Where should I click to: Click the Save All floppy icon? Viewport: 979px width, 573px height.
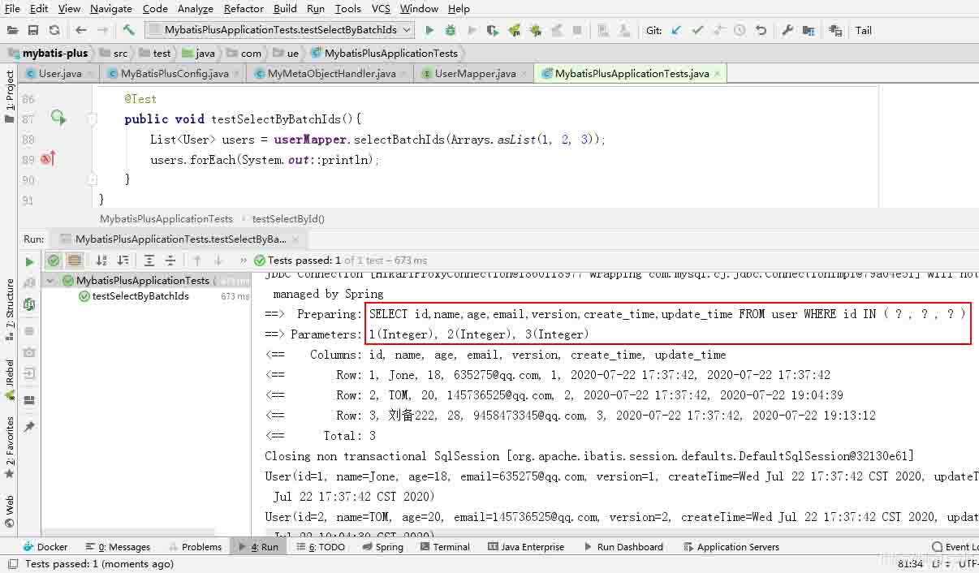pyautogui.click(x=33, y=30)
